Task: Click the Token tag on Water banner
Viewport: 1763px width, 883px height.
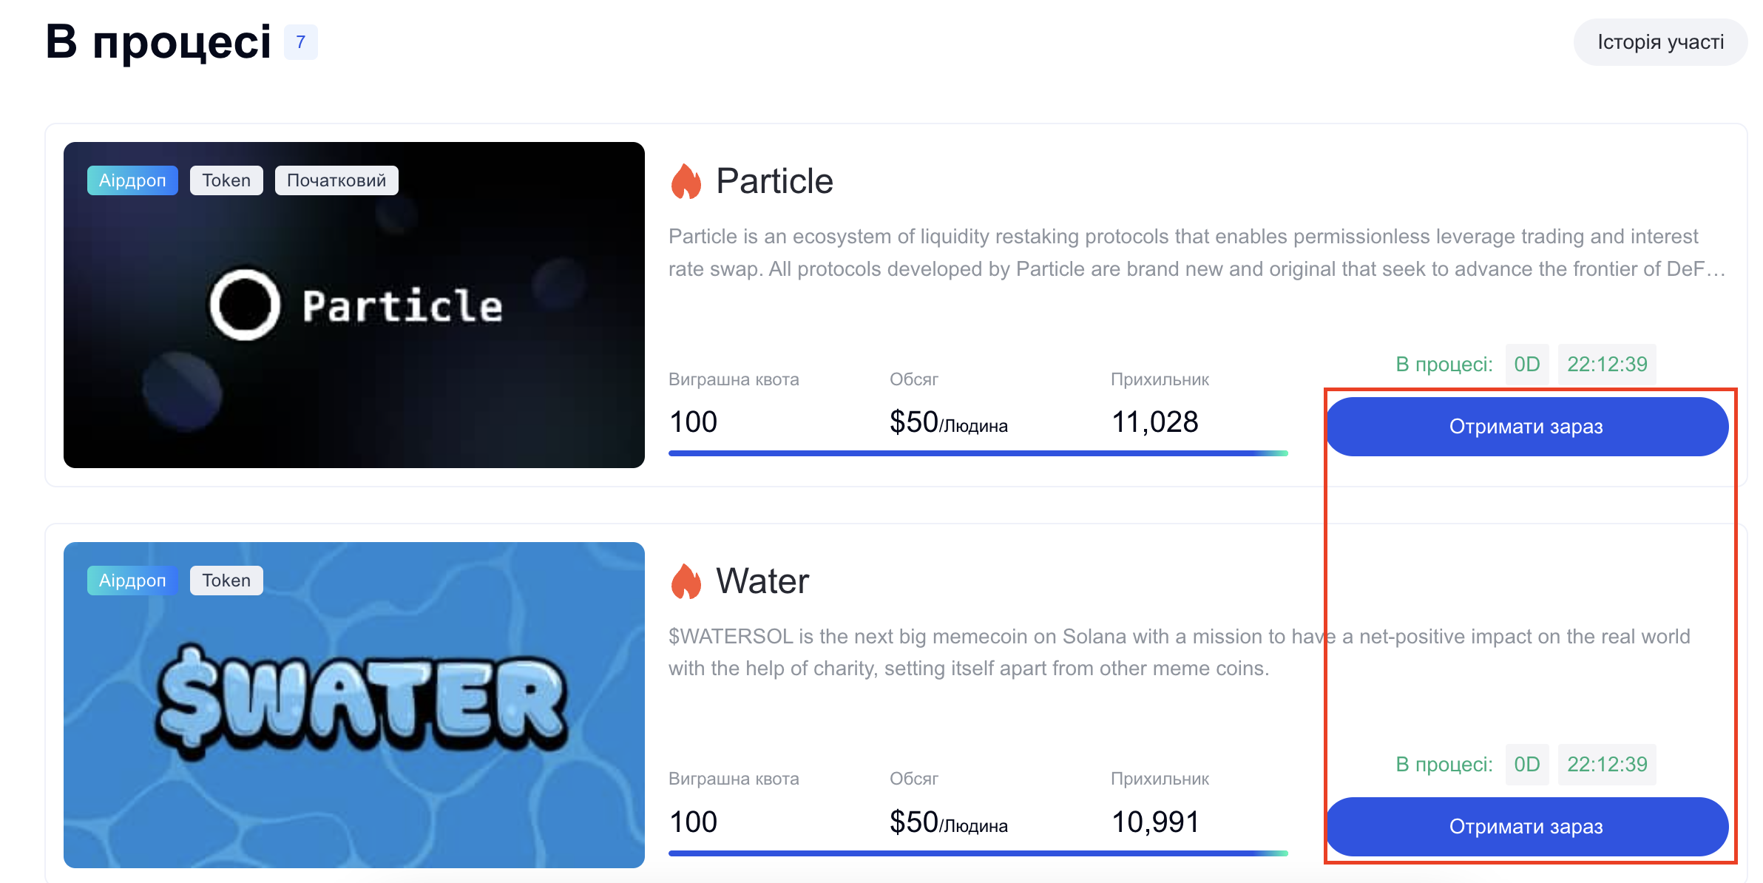Action: coord(226,581)
